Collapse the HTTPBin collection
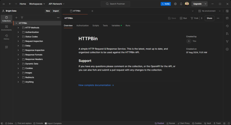This screenshot has width=231, height=125. click(16, 23)
